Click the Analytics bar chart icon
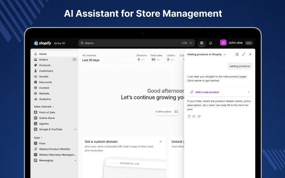Image resolution: width=285 pixels, height=178 pixels. 36,99
